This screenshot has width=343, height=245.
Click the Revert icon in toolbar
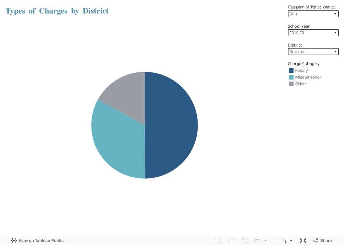click(x=244, y=240)
